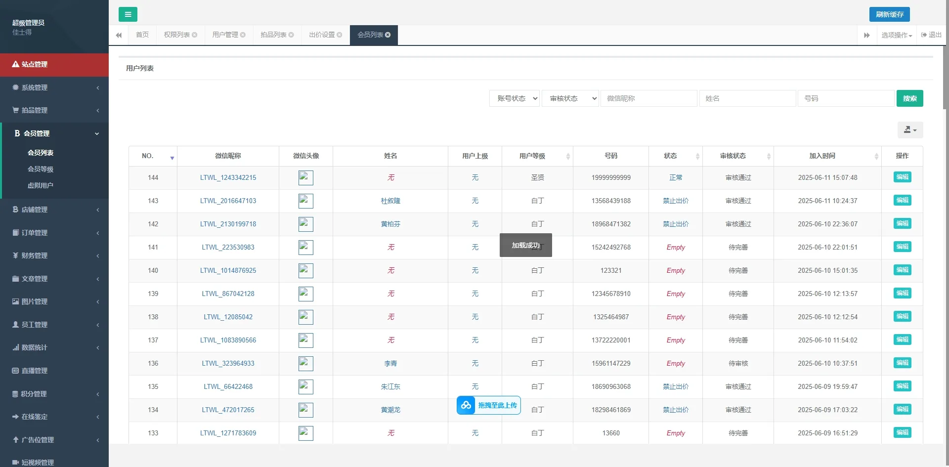Screen dimensions: 949x467
Task: Click the hamburger menu toggle icon
Action: click(x=128, y=14)
